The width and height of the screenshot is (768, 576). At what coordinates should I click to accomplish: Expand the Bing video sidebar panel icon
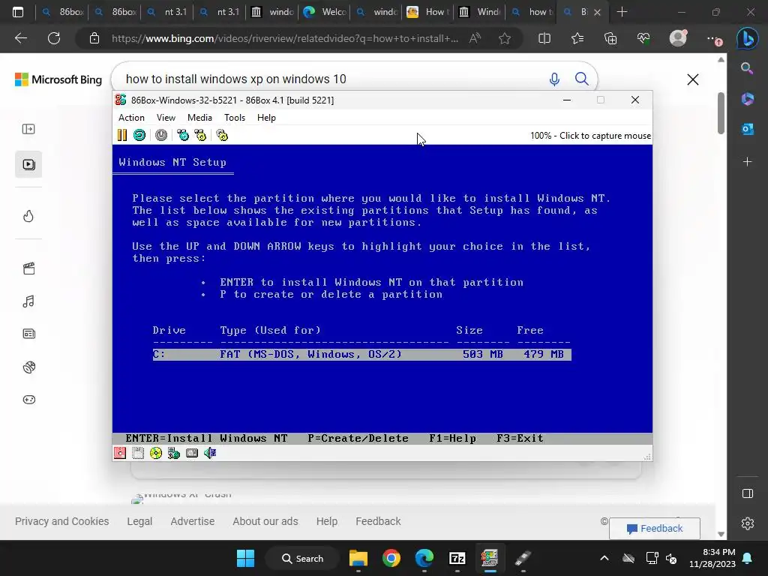(28, 129)
